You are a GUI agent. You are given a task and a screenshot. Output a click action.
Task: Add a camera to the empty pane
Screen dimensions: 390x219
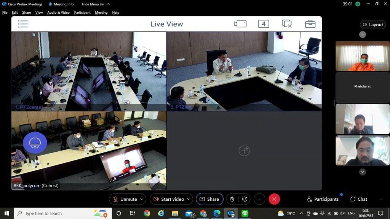pos(244,151)
